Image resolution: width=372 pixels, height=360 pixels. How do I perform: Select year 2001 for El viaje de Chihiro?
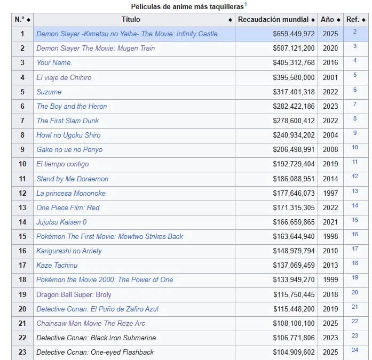pos(330,77)
